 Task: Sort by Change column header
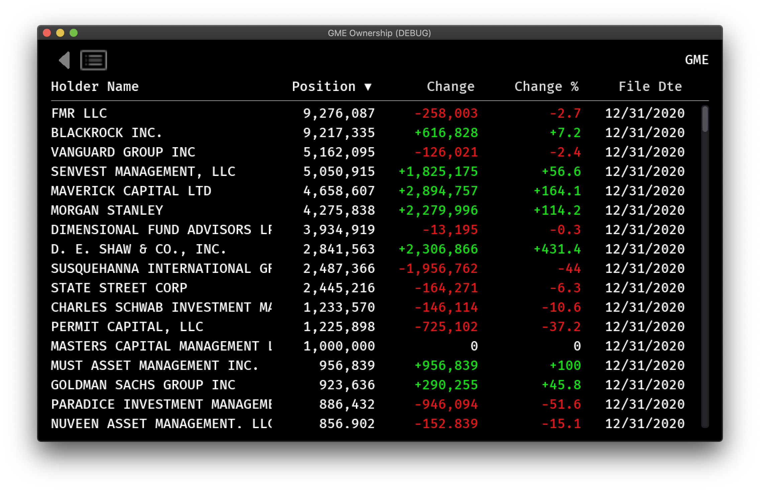[451, 87]
